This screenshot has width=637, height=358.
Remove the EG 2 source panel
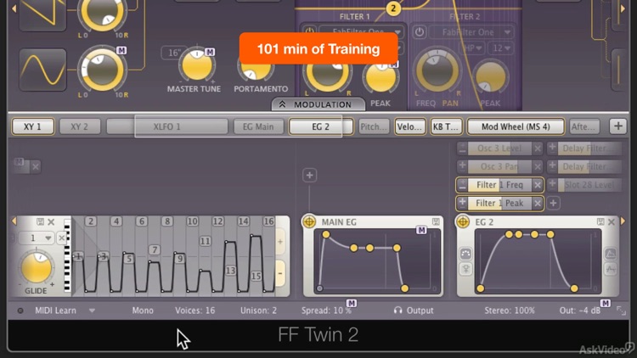coord(612,221)
